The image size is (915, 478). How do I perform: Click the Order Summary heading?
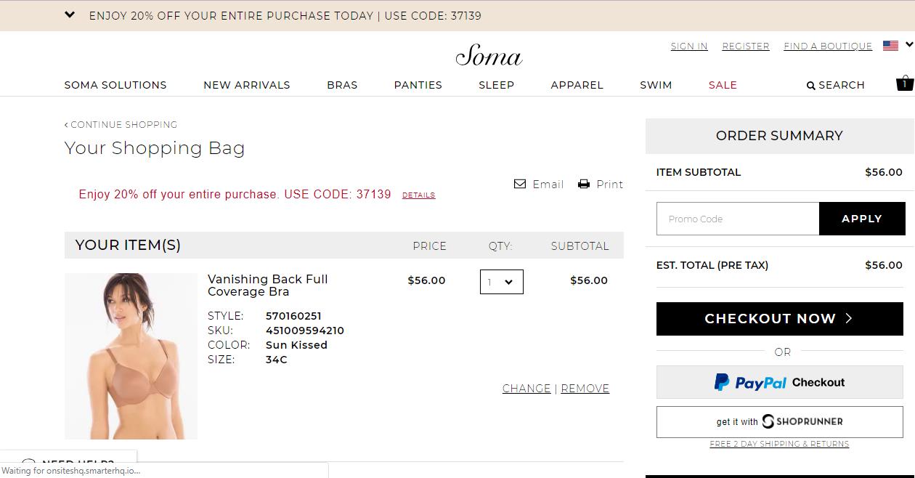coord(779,136)
